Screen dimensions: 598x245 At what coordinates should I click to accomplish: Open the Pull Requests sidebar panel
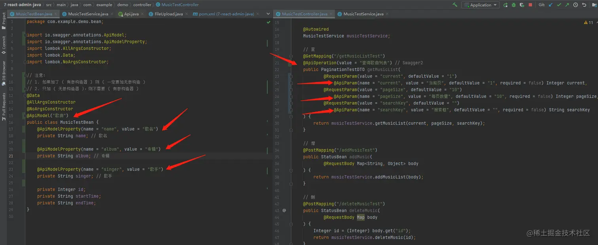click(4, 108)
